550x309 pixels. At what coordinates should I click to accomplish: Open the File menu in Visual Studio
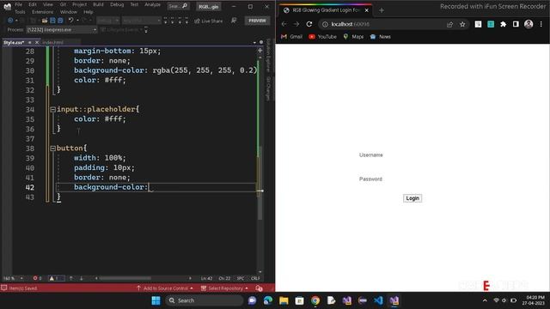19,4
